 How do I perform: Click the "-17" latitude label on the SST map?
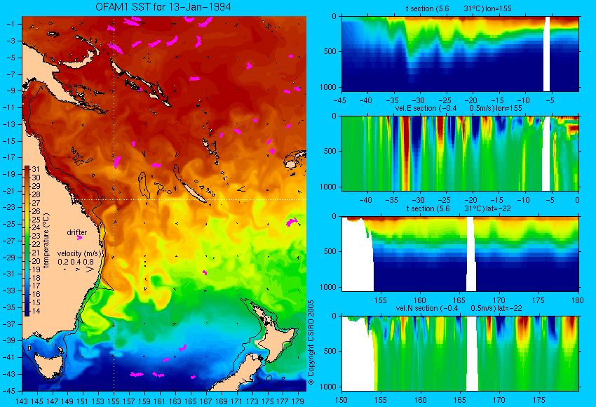click(9, 157)
